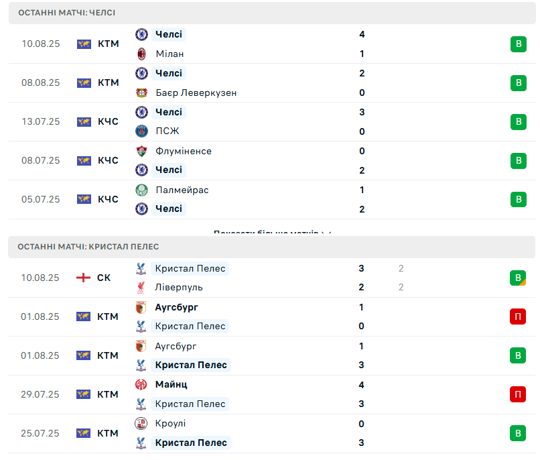Open the 'Мілан' team name link
Viewport: 540px width, 460px height.
click(x=170, y=54)
